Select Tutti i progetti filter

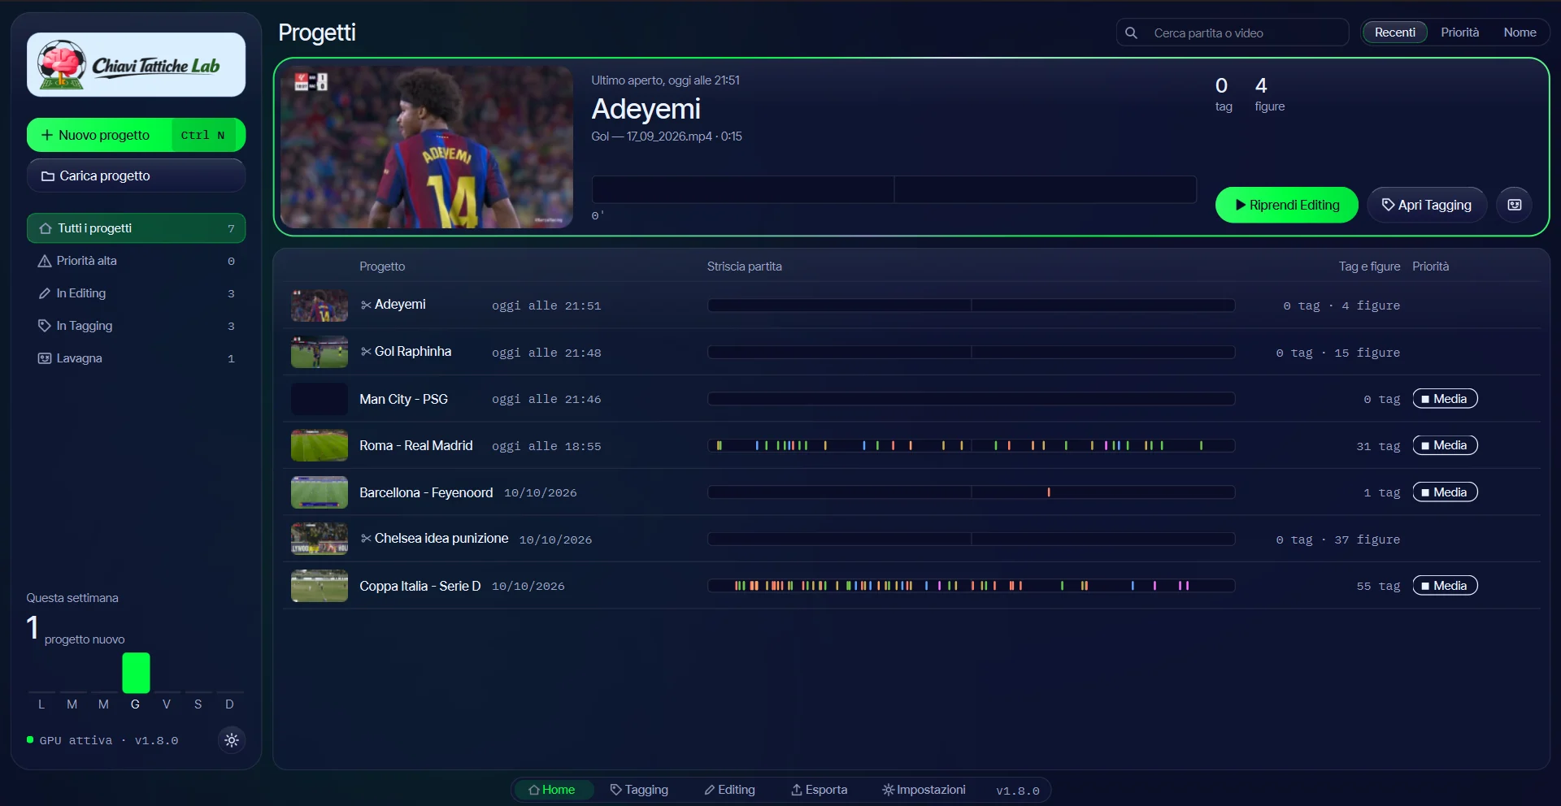pyautogui.click(x=136, y=228)
